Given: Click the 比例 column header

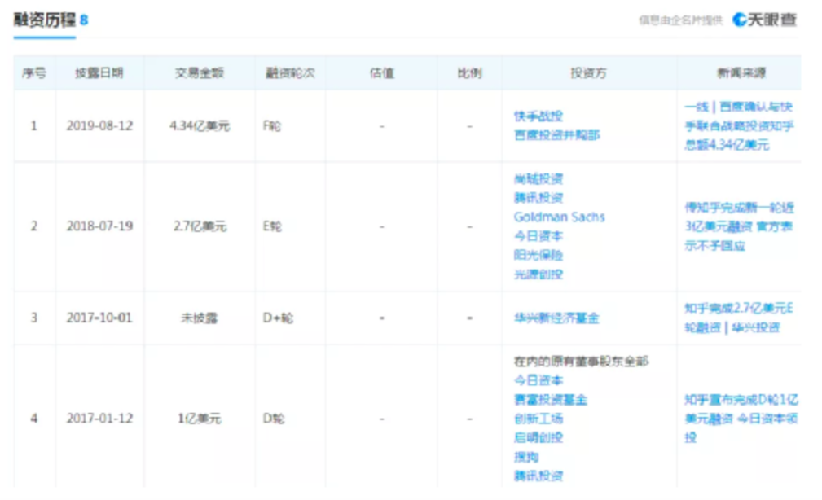Looking at the screenshot, I should tap(469, 72).
